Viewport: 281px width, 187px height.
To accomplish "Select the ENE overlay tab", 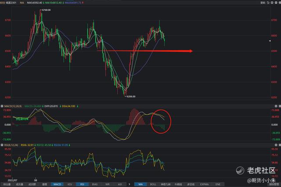I will [218, 184].
